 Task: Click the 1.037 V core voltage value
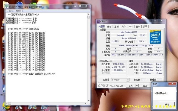pyautogui.click(x=140, y=41)
